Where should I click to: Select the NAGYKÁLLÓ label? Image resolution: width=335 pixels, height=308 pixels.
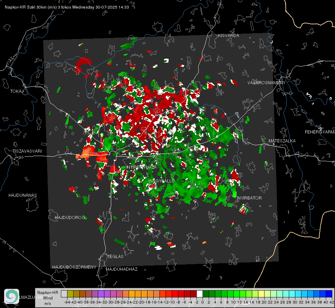pos(163,181)
